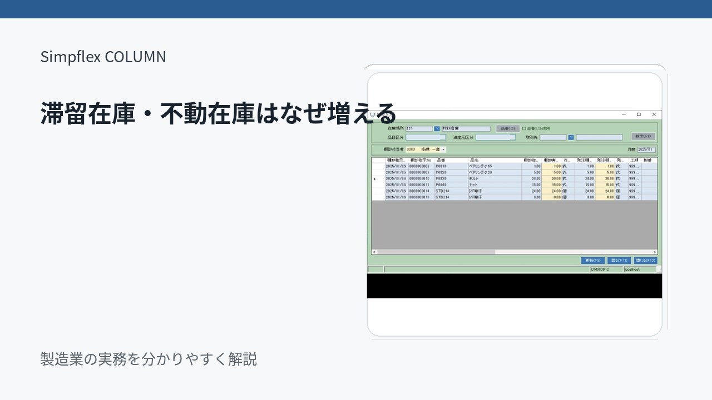Click the localhost status bar entry

coord(640,269)
